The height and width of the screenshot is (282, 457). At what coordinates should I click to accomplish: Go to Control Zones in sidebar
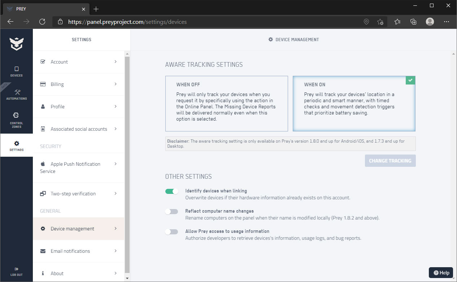[x=16, y=119]
